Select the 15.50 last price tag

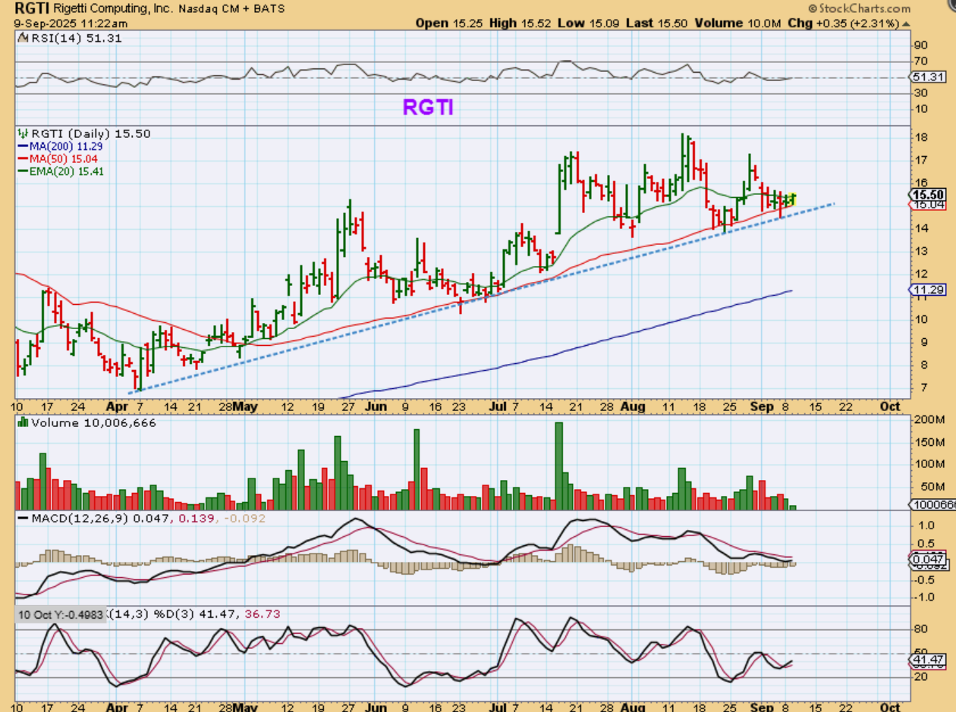(x=926, y=194)
